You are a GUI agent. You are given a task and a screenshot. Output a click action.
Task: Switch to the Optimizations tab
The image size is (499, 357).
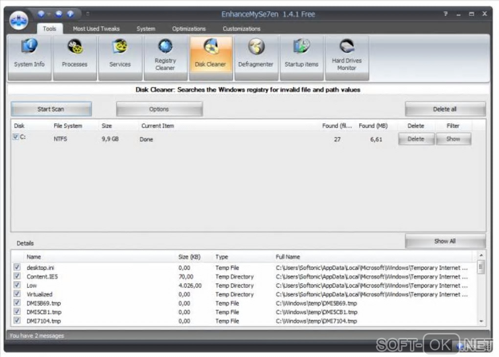pos(189,29)
